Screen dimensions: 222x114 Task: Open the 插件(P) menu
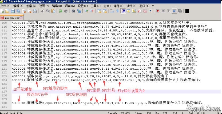[x=131, y=6]
